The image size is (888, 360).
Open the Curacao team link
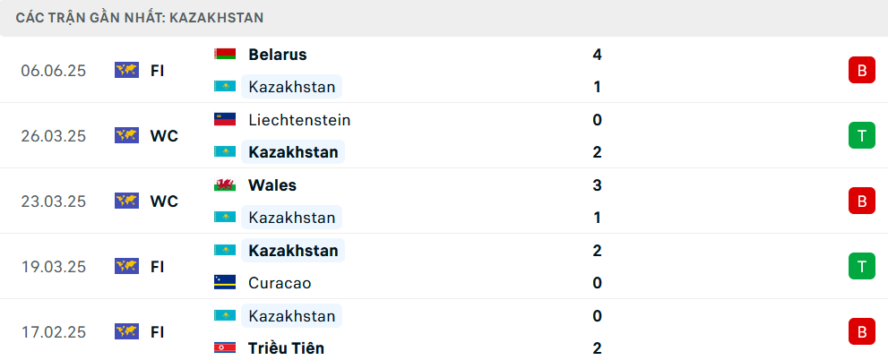click(x=280, y=283)
